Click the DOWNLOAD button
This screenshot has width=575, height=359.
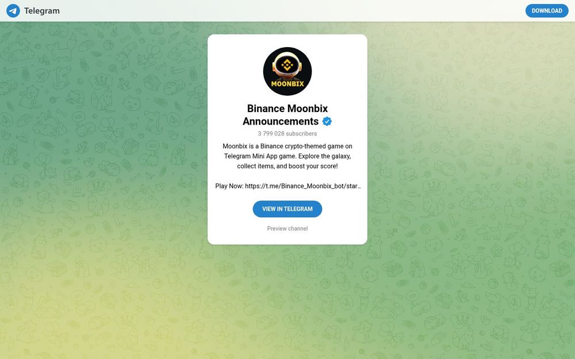pos(547,10)
